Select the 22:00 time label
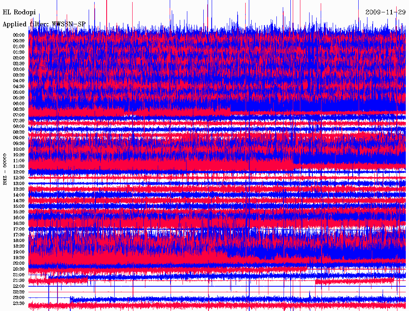 tap(19, 286)
